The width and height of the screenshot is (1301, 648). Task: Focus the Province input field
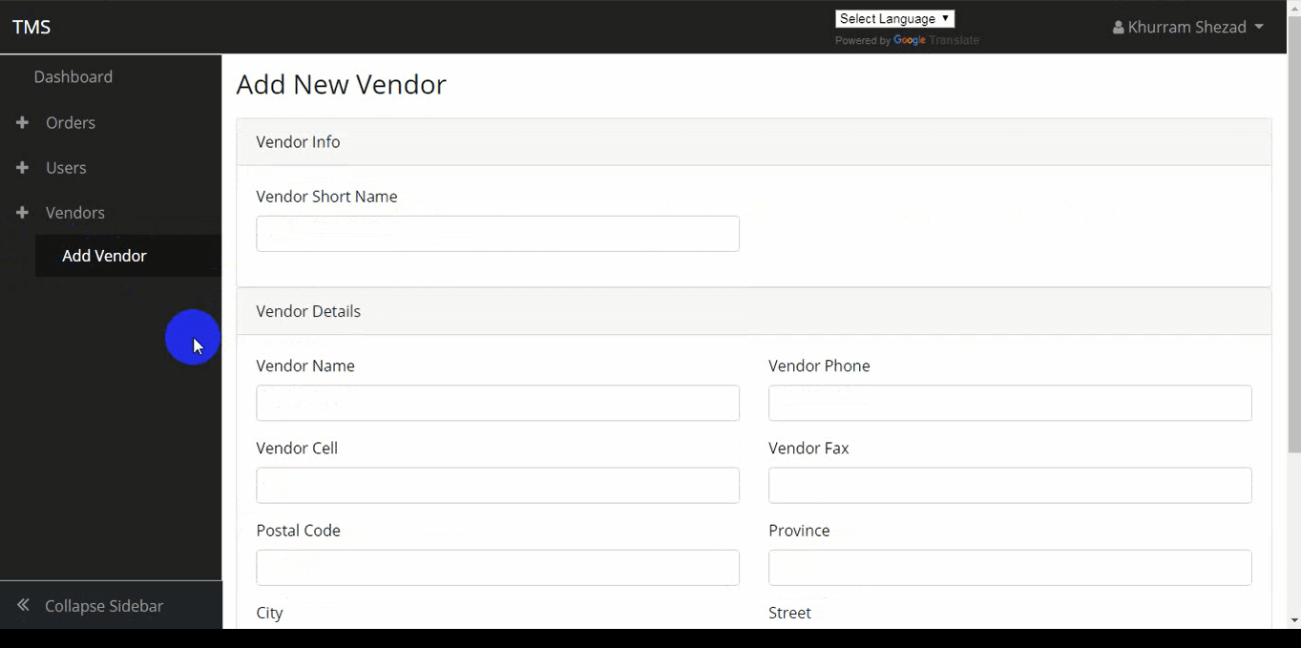[1010, 567]
